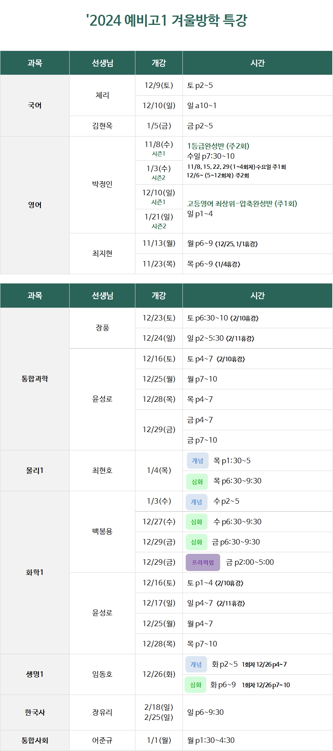The height and width of the screenshot is (751, 333).
Task: Click the 개념 badge for 생명1
Action: [196, 664]
